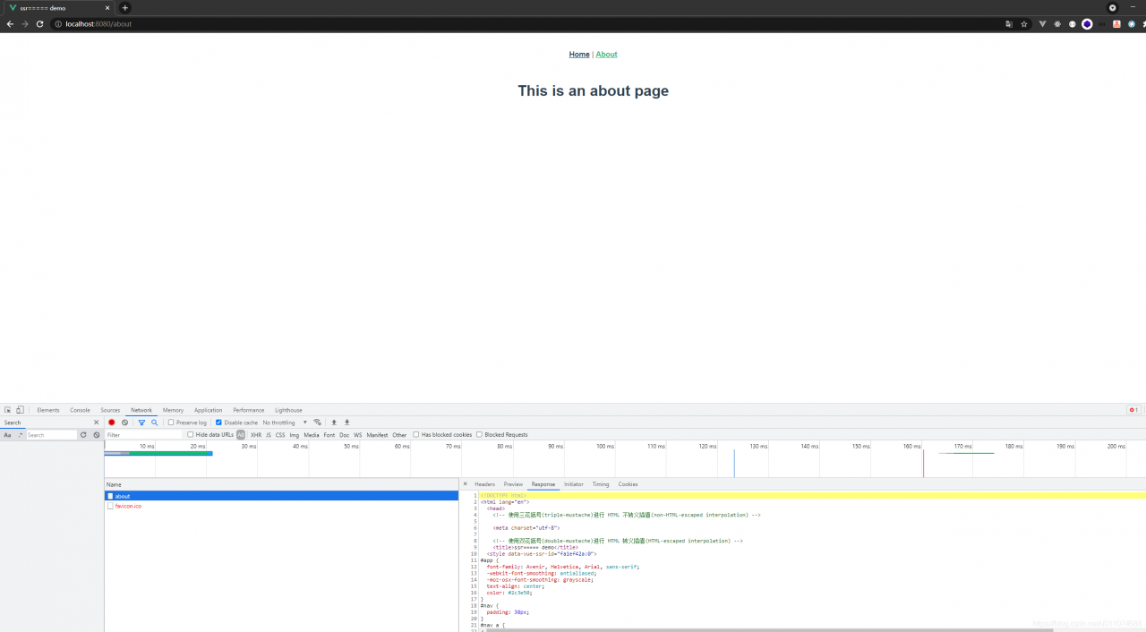Focus the network Filter input field

(x=143, y=435)
